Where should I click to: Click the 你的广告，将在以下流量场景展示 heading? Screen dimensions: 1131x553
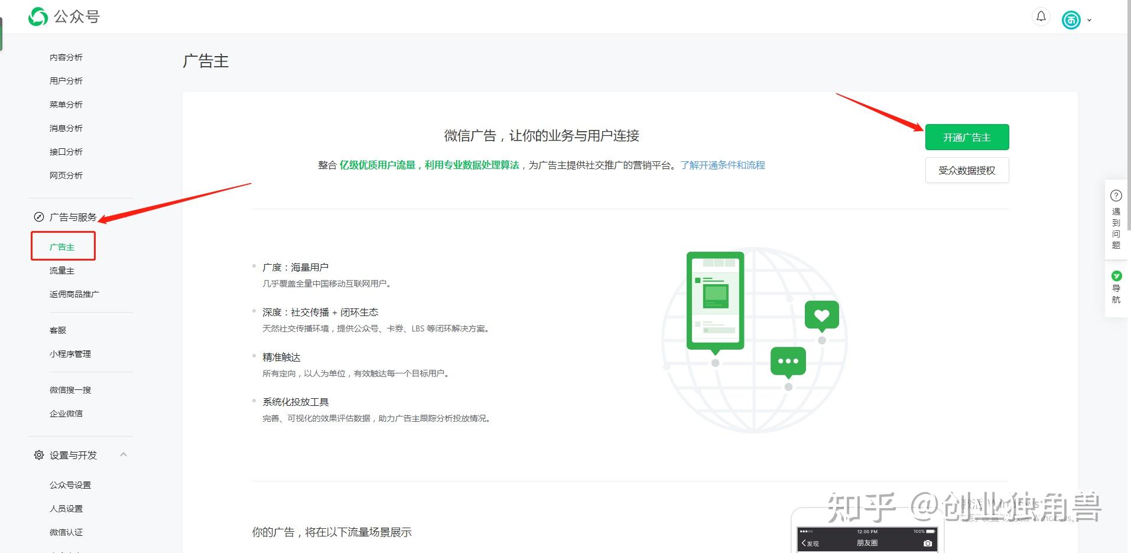pos(331,532)
